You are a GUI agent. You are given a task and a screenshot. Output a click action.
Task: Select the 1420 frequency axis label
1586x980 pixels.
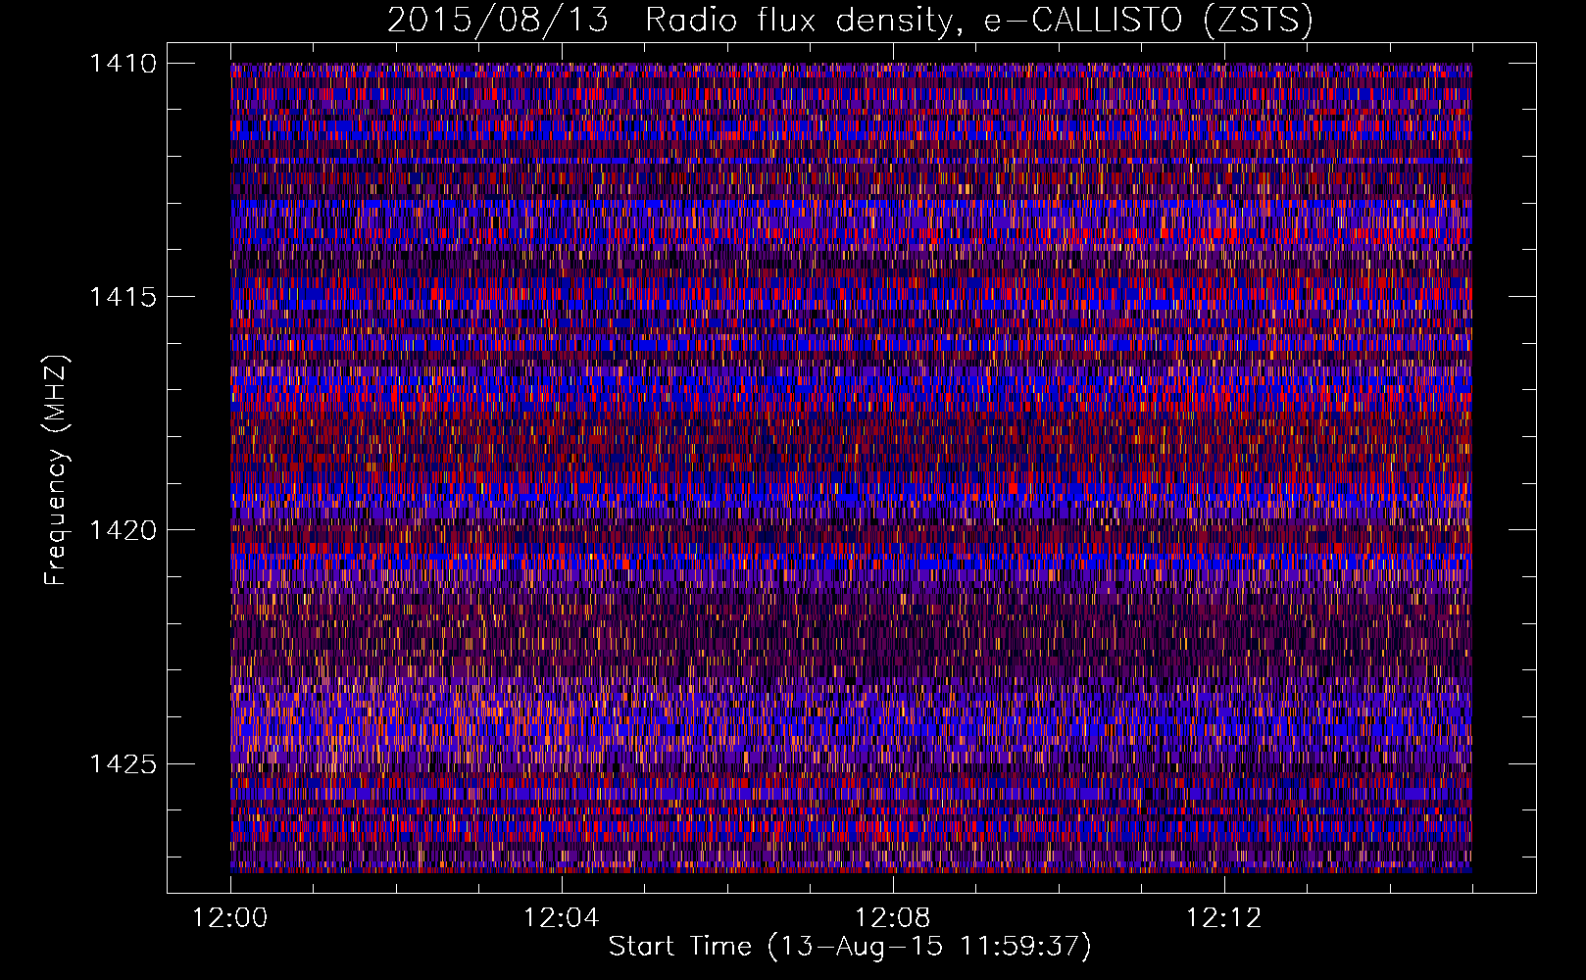click(123, 530)
